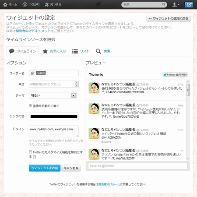The image size is (197, 197).
Task: Open the 開発者向けルール link in footer
Action: (109, 184)
